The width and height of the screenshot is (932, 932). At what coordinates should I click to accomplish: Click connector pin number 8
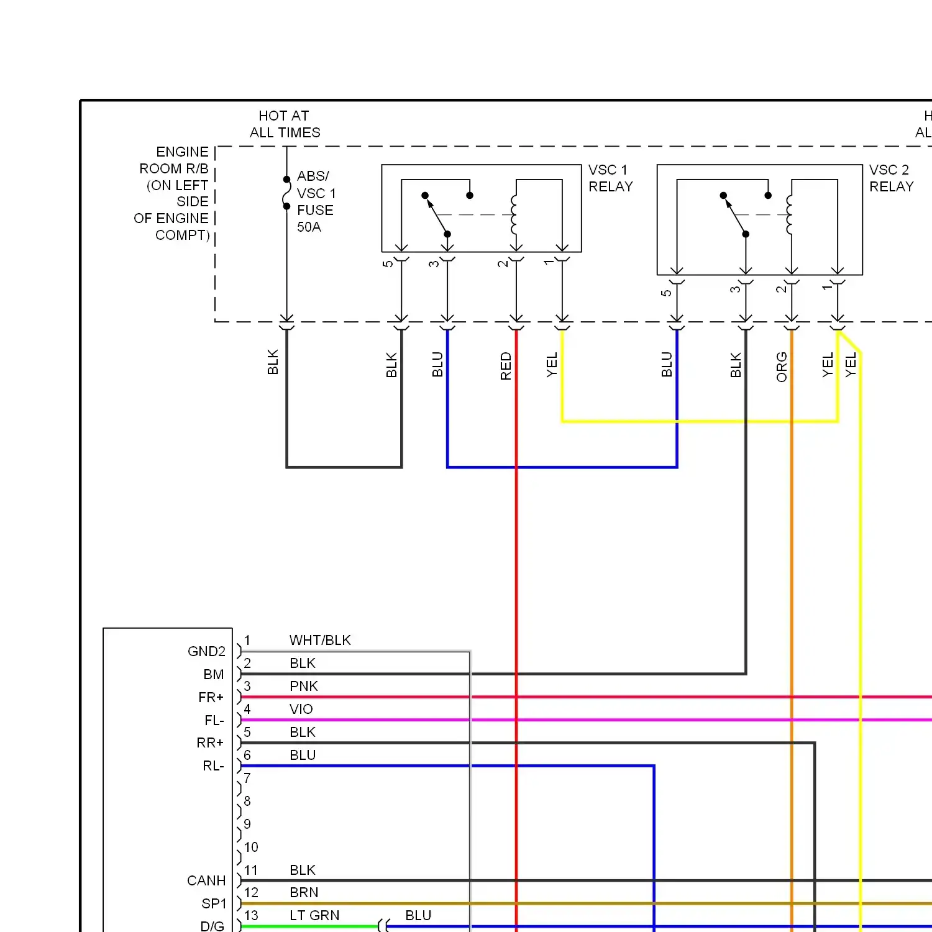247,801
